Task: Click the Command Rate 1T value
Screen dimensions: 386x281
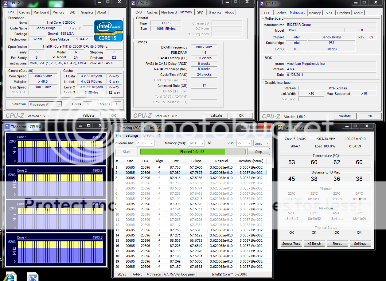Action: tap(204, 86)
